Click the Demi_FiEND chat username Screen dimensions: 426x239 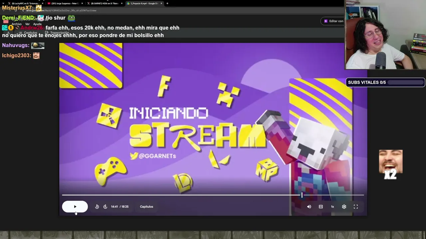click(x=19, y=18)
